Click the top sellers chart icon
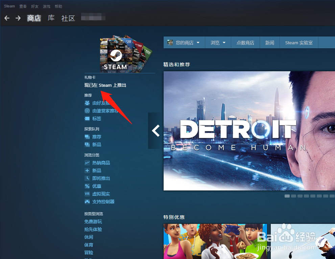Viewport: 335px width, 259px height. (87, 163)
